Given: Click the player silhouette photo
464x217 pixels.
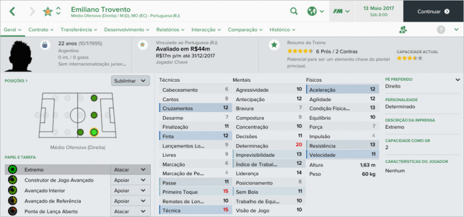Looking at the screenshot, I should point(20,56).
